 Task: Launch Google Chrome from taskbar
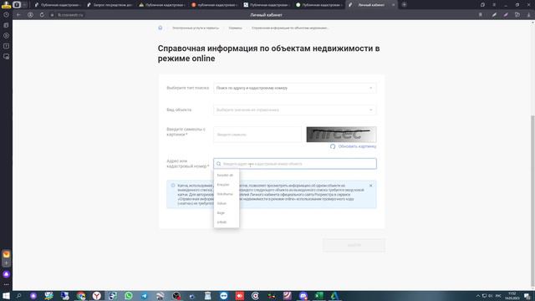(81, 295)
